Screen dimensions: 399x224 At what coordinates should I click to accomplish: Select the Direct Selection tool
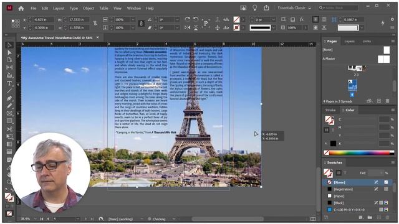pos(9,52)
